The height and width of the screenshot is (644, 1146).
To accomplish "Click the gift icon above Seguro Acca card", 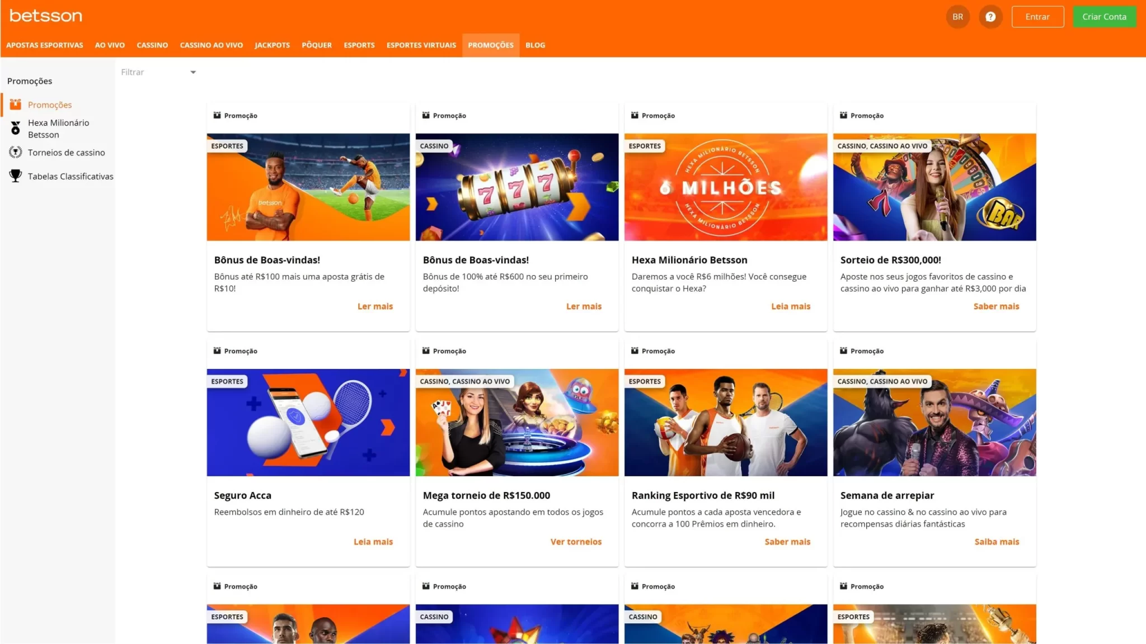I will click(217, 351).
